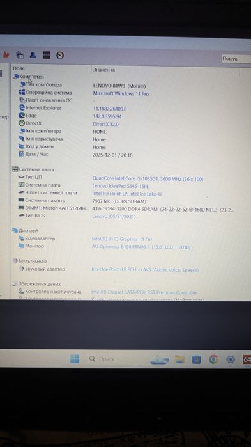251x447 pixels.
Task: Click the blue person toolbar icon
Action: point(33,55)
